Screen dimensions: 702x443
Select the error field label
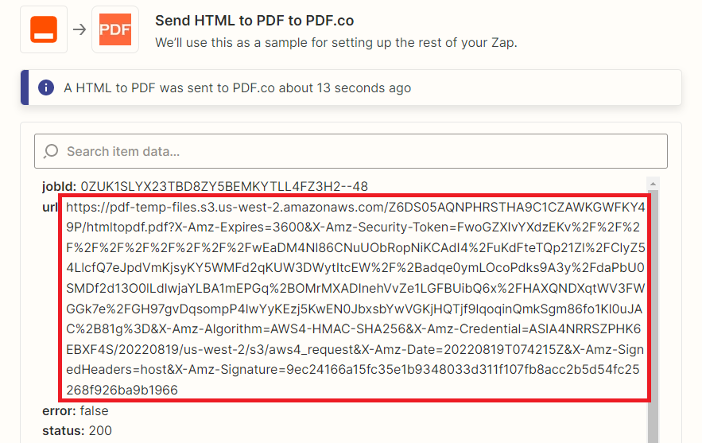pos(59,410)
